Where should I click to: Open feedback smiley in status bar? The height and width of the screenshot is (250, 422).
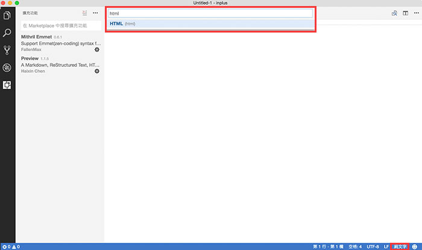415,246
